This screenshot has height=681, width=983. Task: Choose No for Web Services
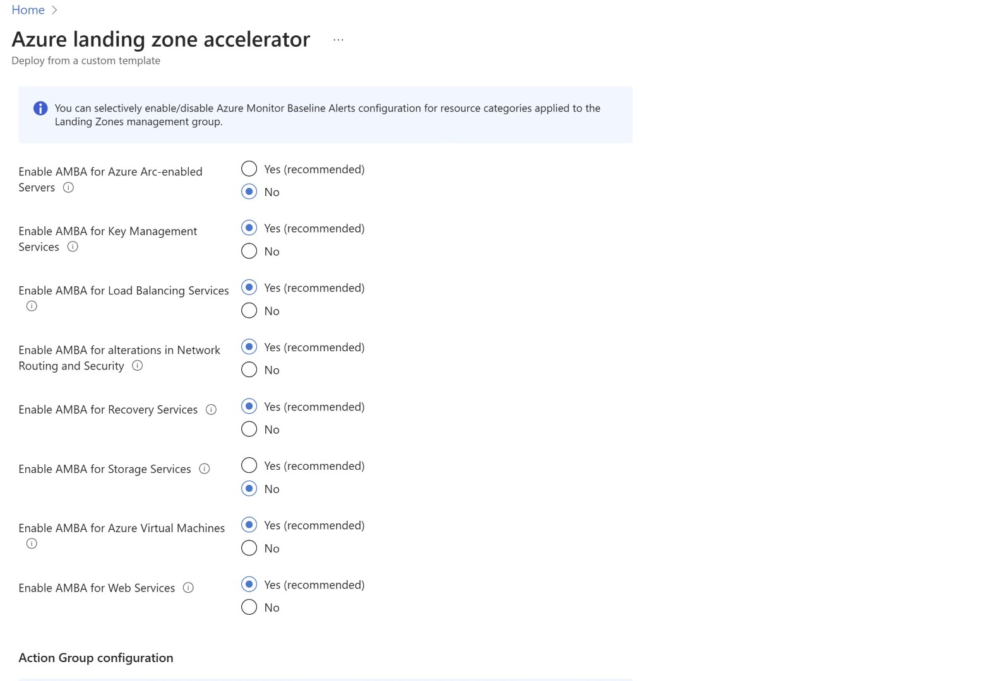249,607
